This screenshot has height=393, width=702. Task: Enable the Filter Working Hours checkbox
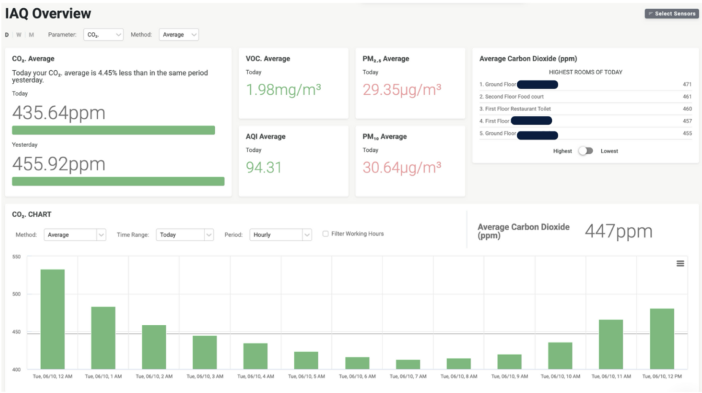click(x=326, y=234)
